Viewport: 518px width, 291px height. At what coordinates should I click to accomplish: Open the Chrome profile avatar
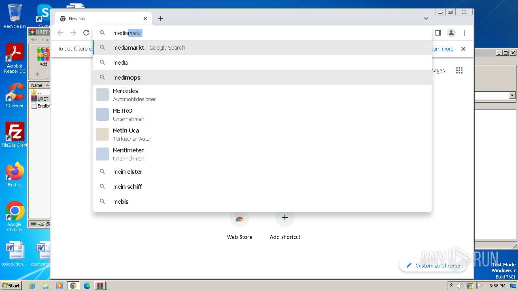coord(451,33)
